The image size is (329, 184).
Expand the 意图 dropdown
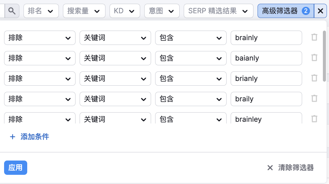click(x=162, y=11)
